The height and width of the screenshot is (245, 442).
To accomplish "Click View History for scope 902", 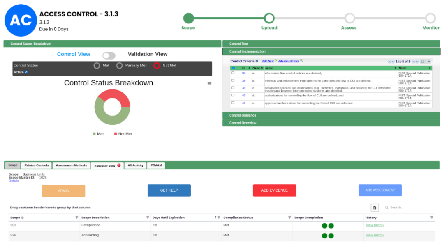I will 374,225.
